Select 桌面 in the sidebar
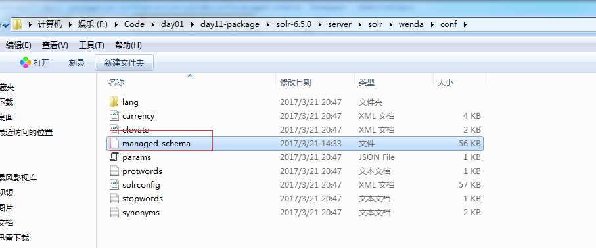 (7, 117)
